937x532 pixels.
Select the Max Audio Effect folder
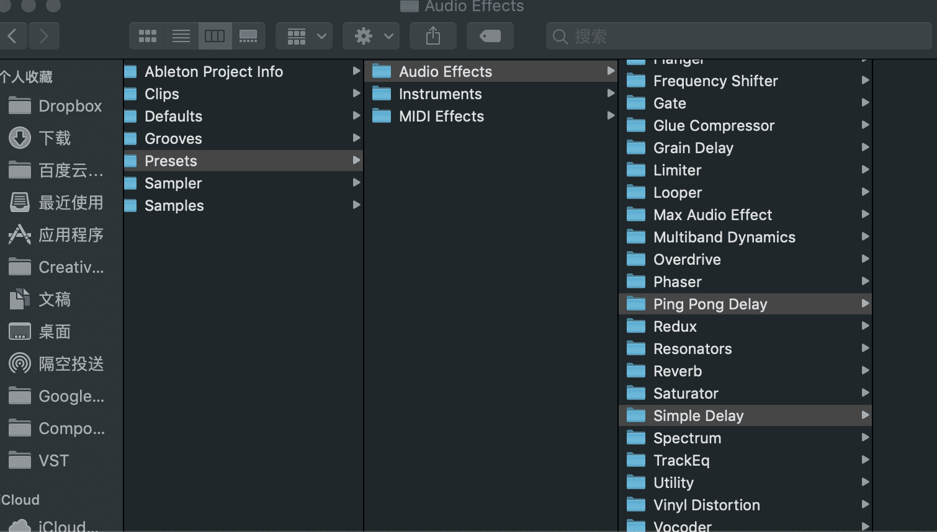click(x=746, y=215)
